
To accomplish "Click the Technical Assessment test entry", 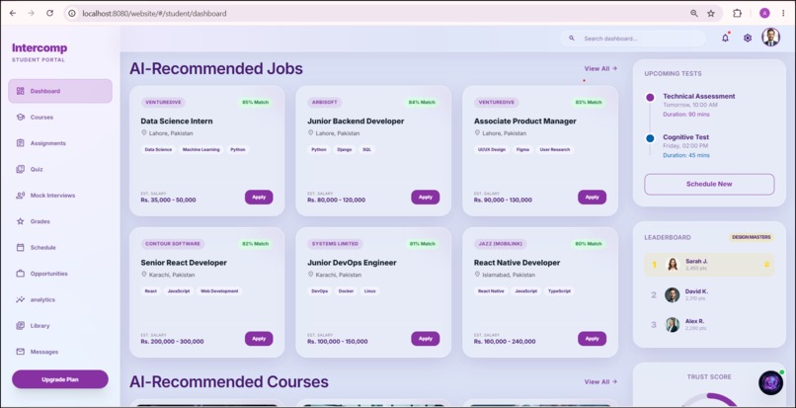I will tap(698, 105).
